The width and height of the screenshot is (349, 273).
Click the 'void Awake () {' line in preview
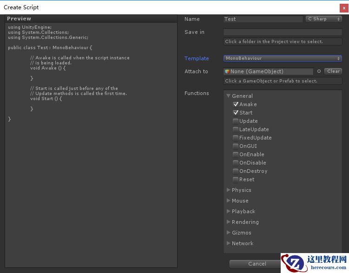(48, 68)
